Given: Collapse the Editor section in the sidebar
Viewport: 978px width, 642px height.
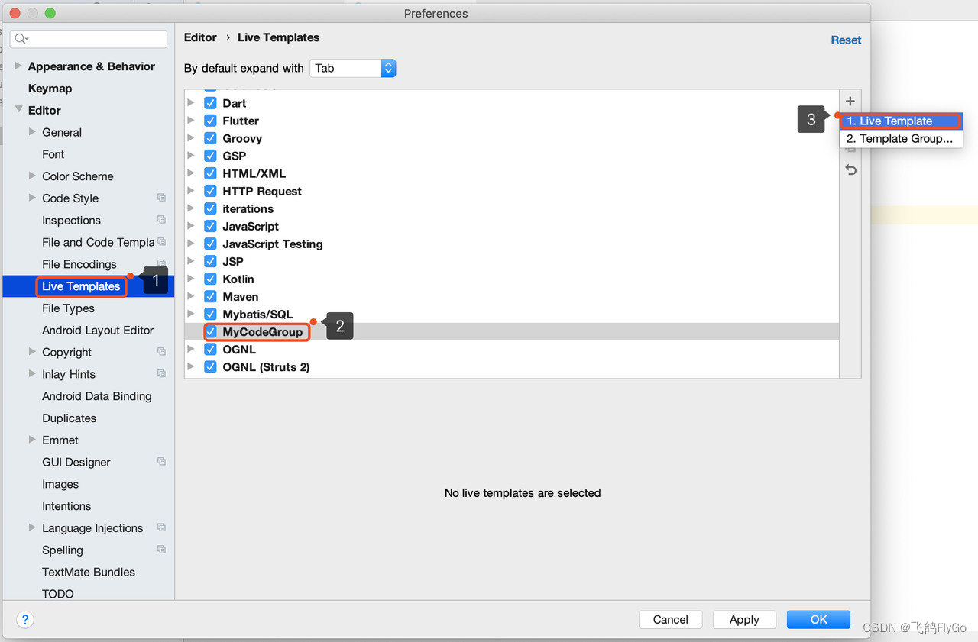Looking at the screenshot, I should 18,110.
